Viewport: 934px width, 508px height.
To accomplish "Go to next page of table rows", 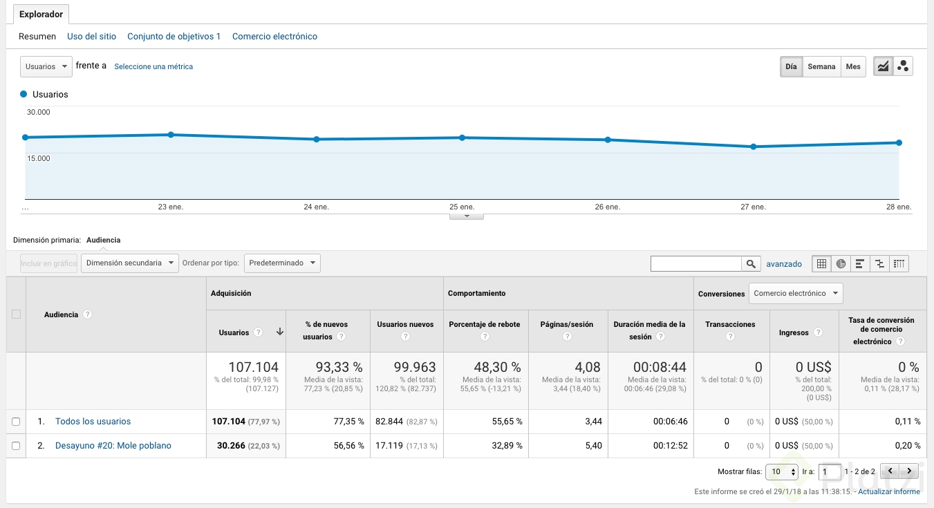I will (909, 471).
